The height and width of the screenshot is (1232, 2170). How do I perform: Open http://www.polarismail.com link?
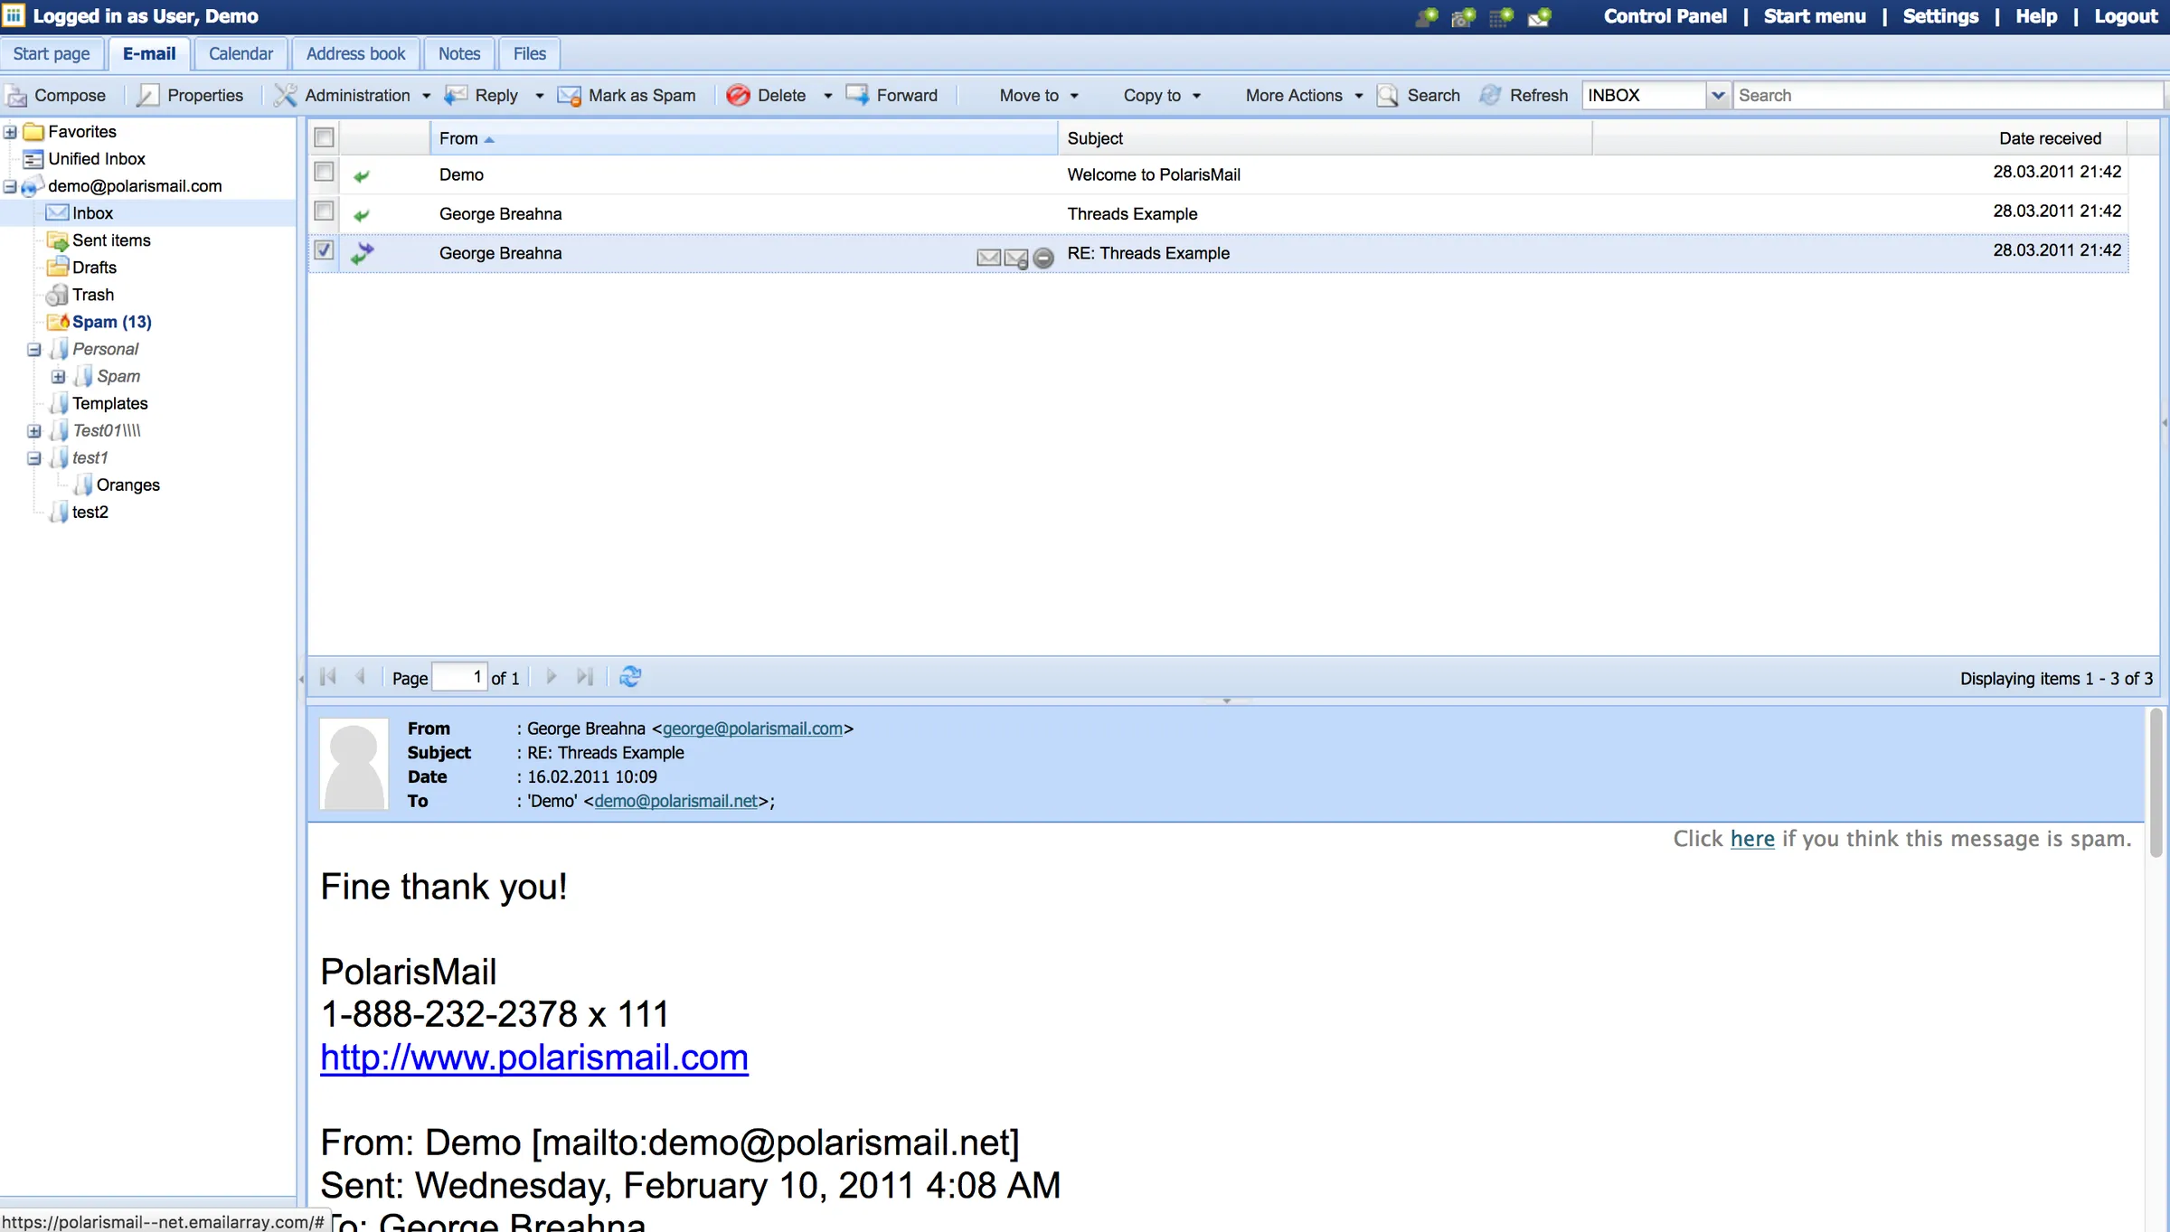tap(533, 1057)
